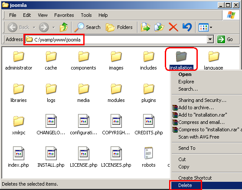Choose Copy from the context menu

coord(207,167)
